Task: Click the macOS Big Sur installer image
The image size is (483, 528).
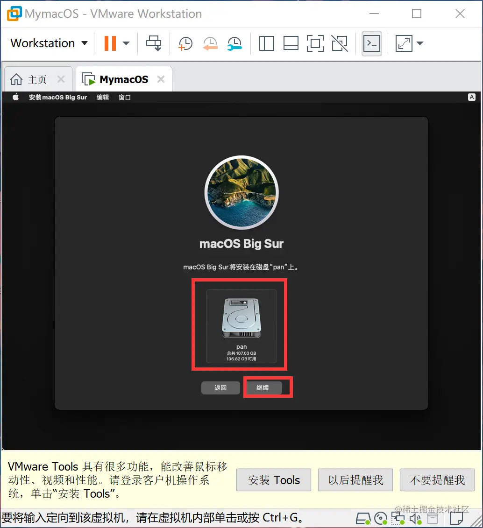Action: pos(241,193)
